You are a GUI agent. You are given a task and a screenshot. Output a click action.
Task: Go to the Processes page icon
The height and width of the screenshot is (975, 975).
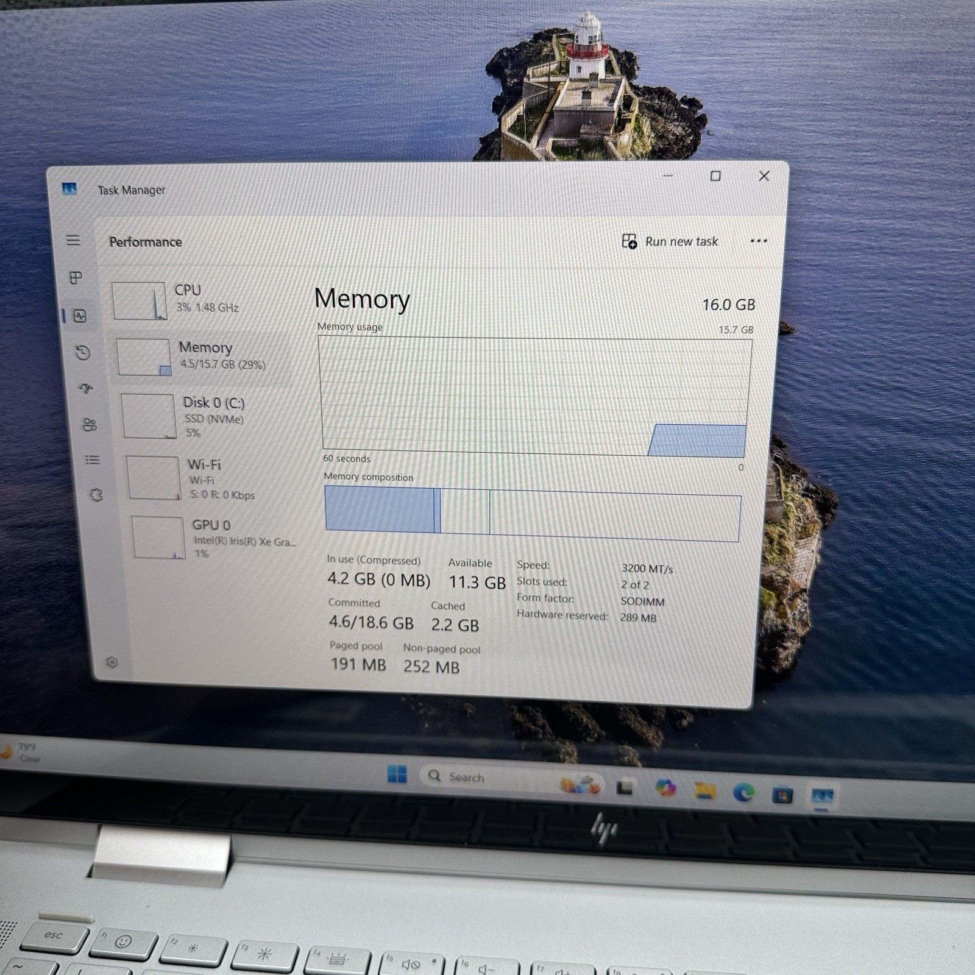76,278
